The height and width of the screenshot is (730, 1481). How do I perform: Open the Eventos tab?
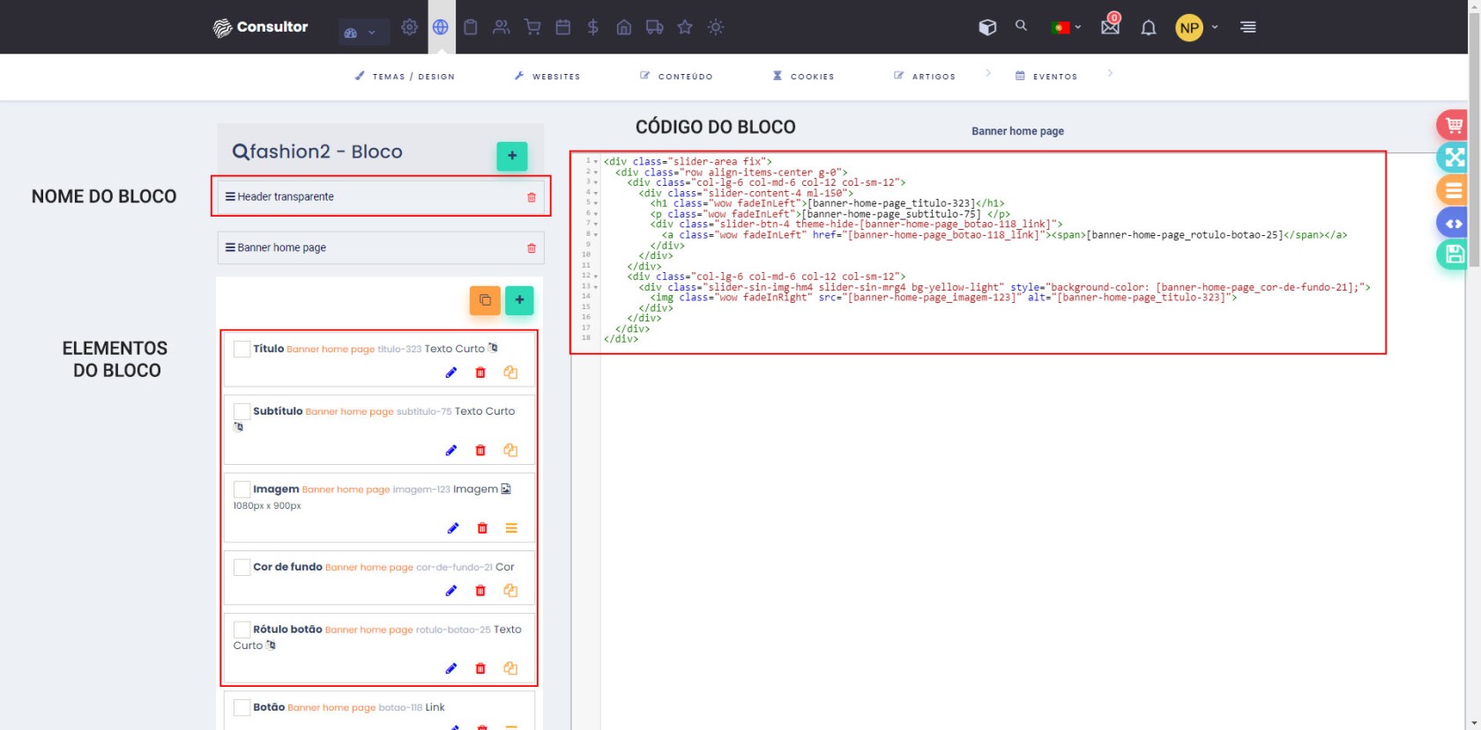(1046, 77)
